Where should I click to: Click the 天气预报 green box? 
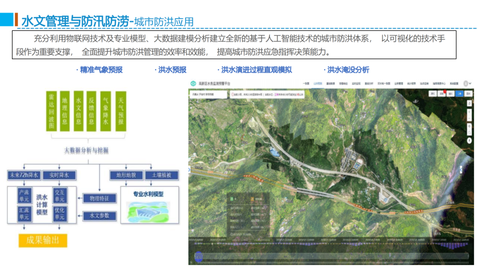(x=121, y=111)
